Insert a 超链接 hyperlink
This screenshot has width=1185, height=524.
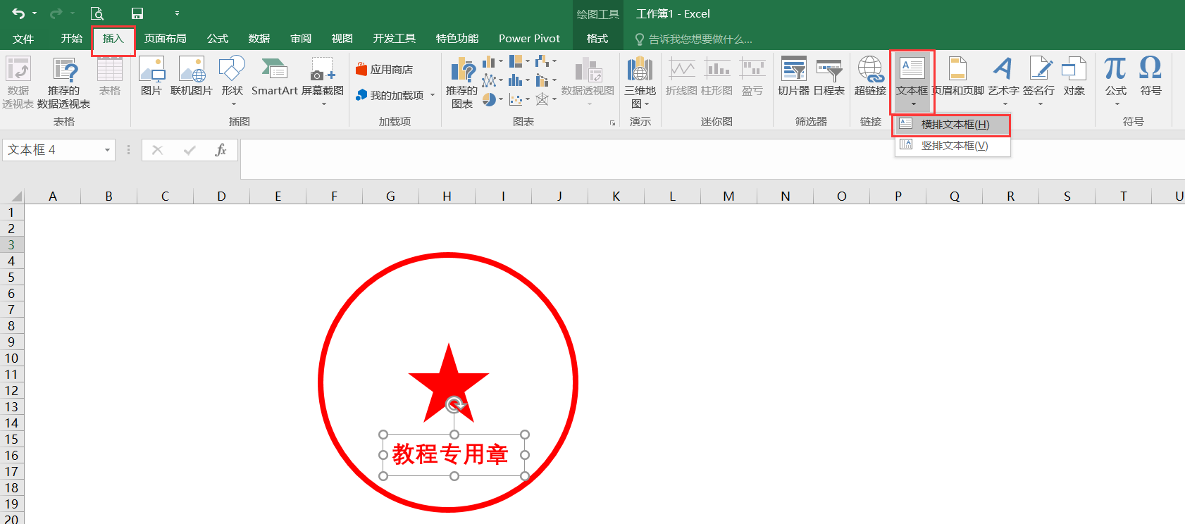click(871, 76)
